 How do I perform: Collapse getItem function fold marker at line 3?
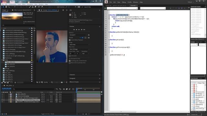(109, 15)
